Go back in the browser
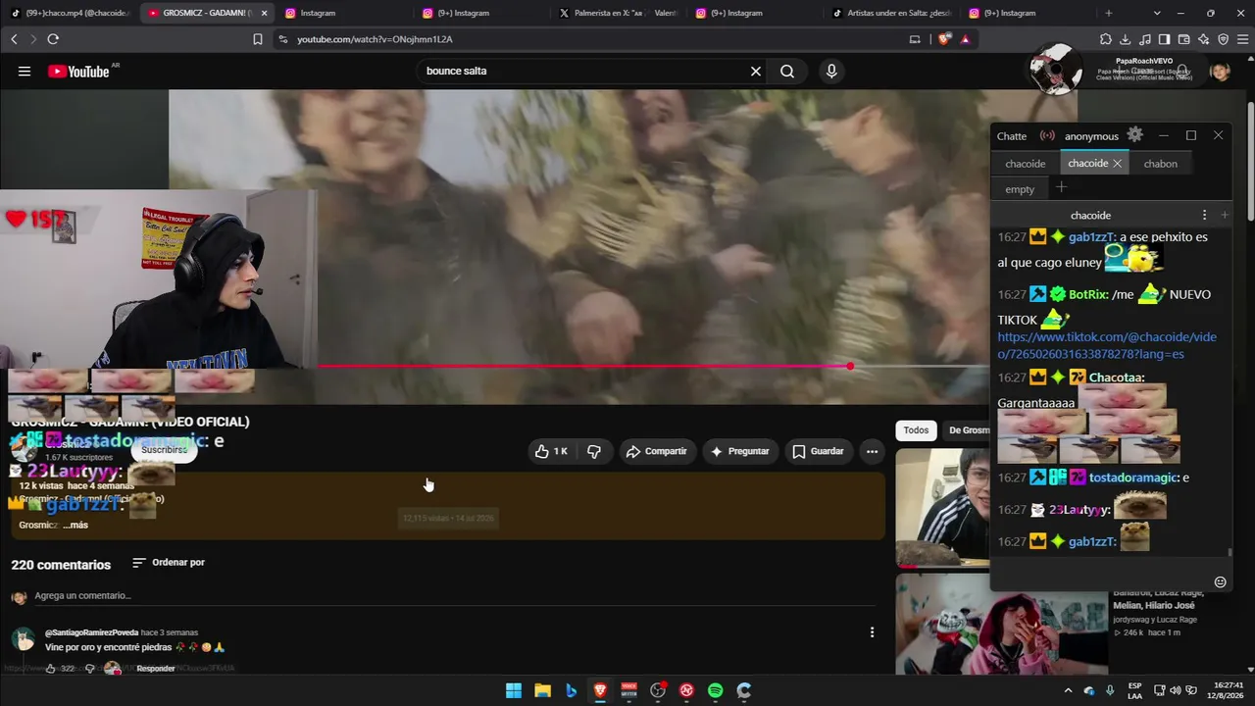Screen dimensions: 1255x706 14,39
